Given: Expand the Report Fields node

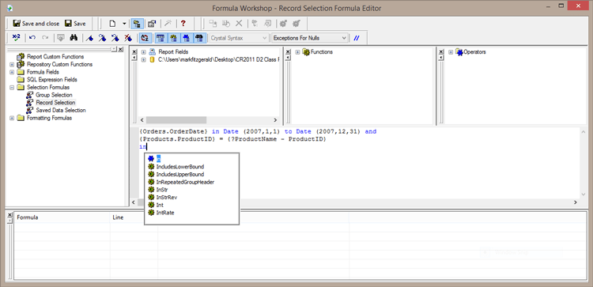Looking at the screenshot, I should (144, 52).
